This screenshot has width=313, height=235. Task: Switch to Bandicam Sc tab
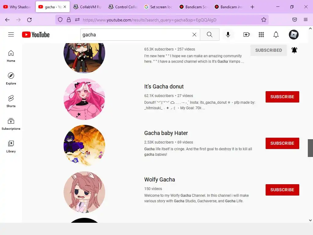point(193,7)
